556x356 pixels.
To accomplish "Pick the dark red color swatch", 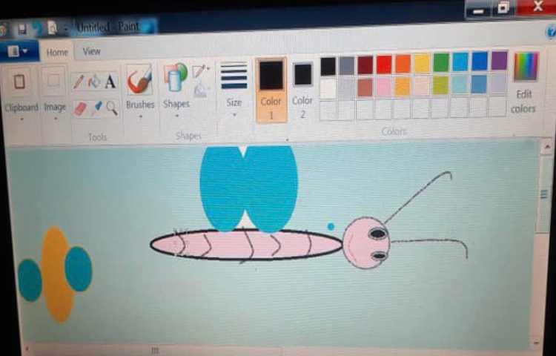I will [365, 65].
